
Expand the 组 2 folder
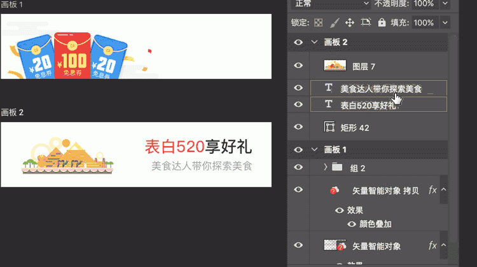click(325, 167)
